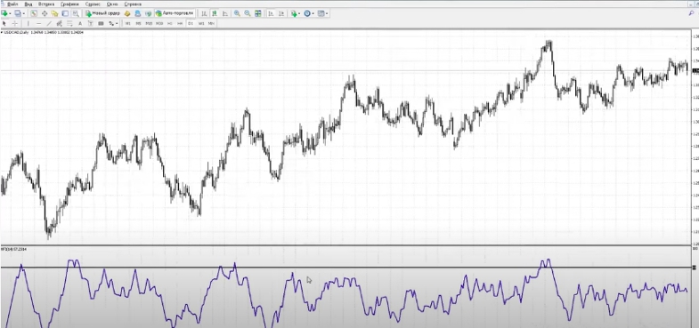Screen dimensions: 699x328
Task: Select the Fibonacci retracement tool
Action: click(x=69, y=23)
